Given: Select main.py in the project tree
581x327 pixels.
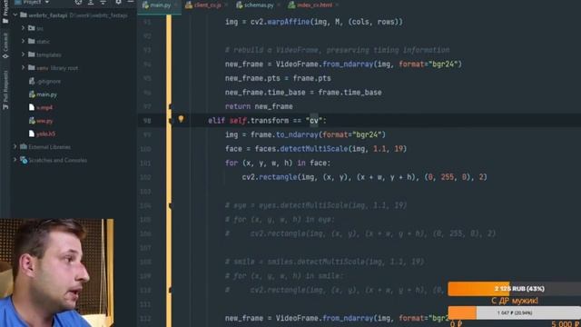Looking at the screenshot, I should [x=43, y=94].
